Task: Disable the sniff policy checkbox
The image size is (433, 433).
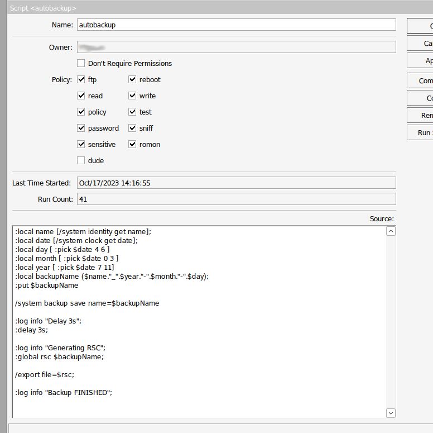Action: point(133,128)
